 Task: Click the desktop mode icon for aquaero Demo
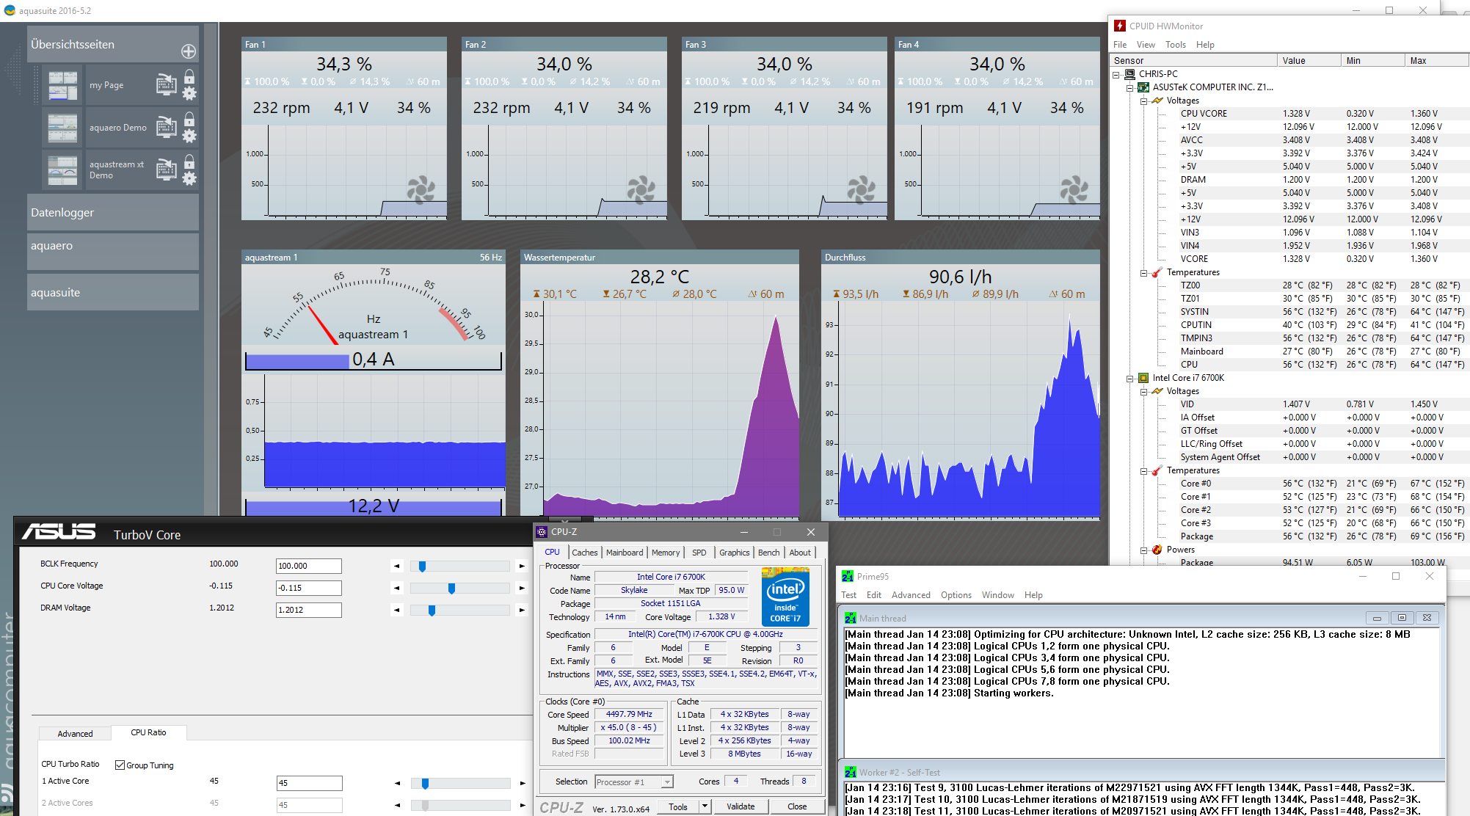(167, 128)
